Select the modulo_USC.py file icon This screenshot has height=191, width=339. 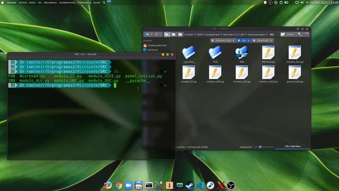pyautogui.click(x=242, y=72)
